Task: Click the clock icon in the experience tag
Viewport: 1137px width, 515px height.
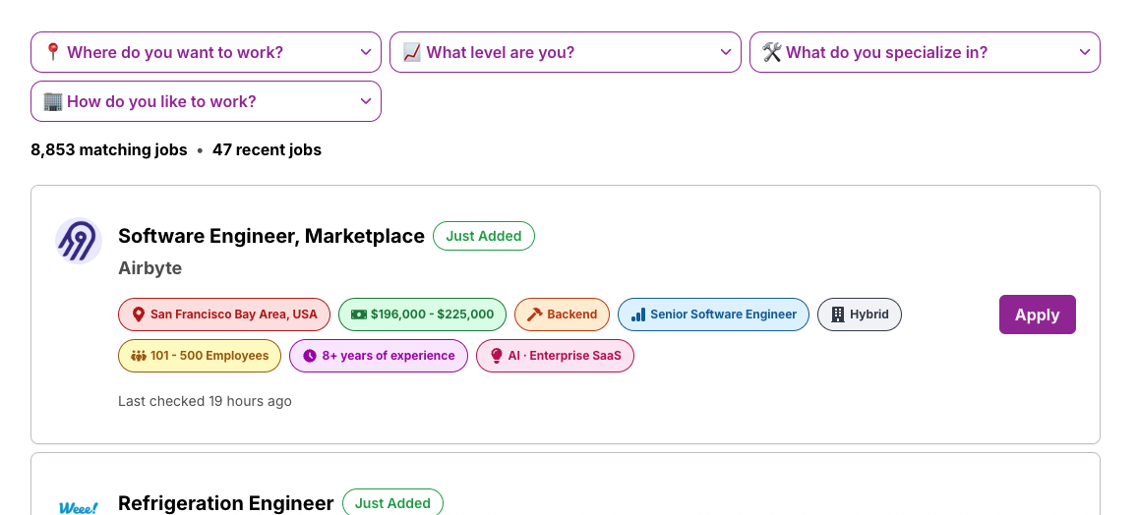Action: [310, 356]
